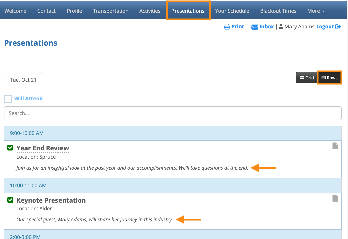Click the Logout link

325,27
